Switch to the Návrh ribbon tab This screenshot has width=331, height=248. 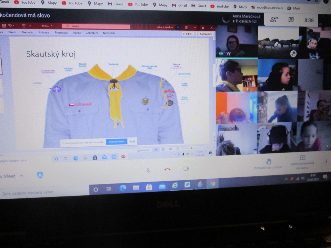[12, 32]
